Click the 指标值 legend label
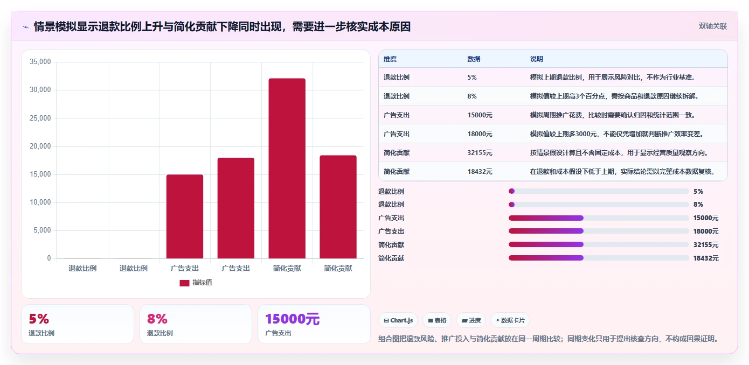The image size is (749, 365). pos(202,283)
